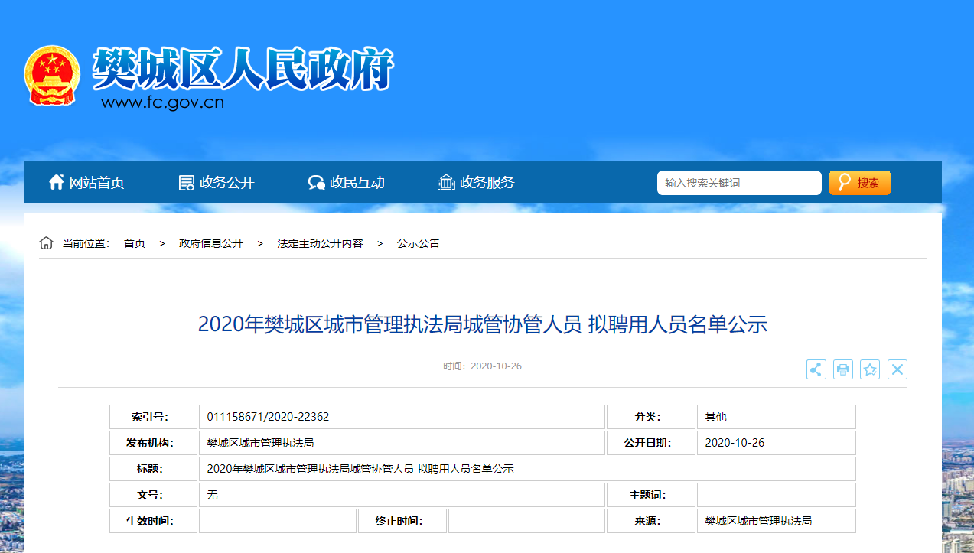The image size is (974, 553).
Task: Go to 公示公告 breadcrumb link
Action: [x=419, y=243]
